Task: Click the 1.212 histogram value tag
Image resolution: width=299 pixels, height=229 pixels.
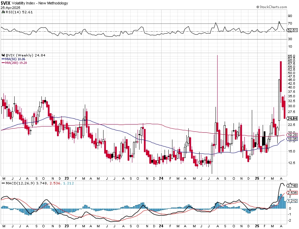Action: click(x=292, y=201)
